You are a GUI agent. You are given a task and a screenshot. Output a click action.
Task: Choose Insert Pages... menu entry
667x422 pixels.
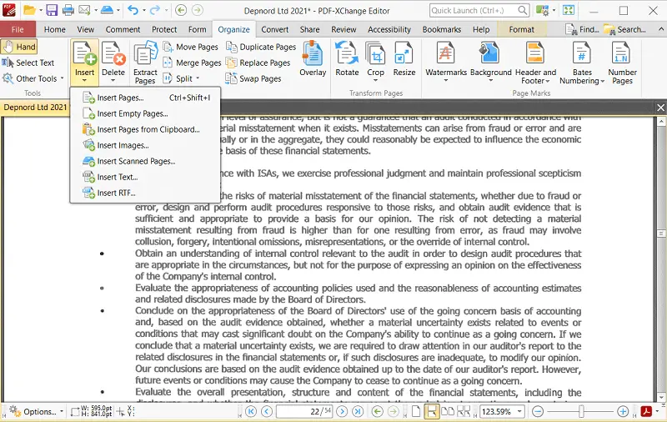click(146, 98)
